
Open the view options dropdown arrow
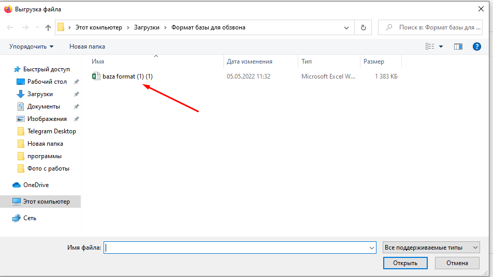[x=441, y=47]
